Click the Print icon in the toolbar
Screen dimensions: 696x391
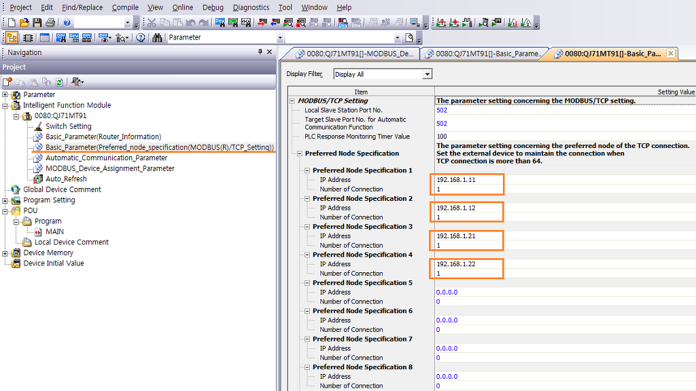[50, 22]
